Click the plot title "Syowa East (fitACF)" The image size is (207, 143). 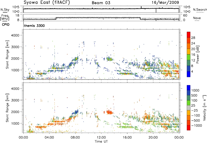coord(47,2)
